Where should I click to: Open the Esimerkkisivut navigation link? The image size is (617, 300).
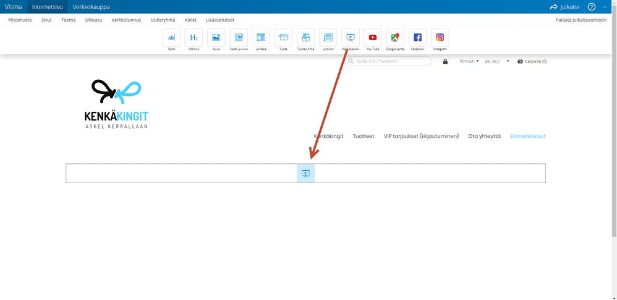(528, 136)
